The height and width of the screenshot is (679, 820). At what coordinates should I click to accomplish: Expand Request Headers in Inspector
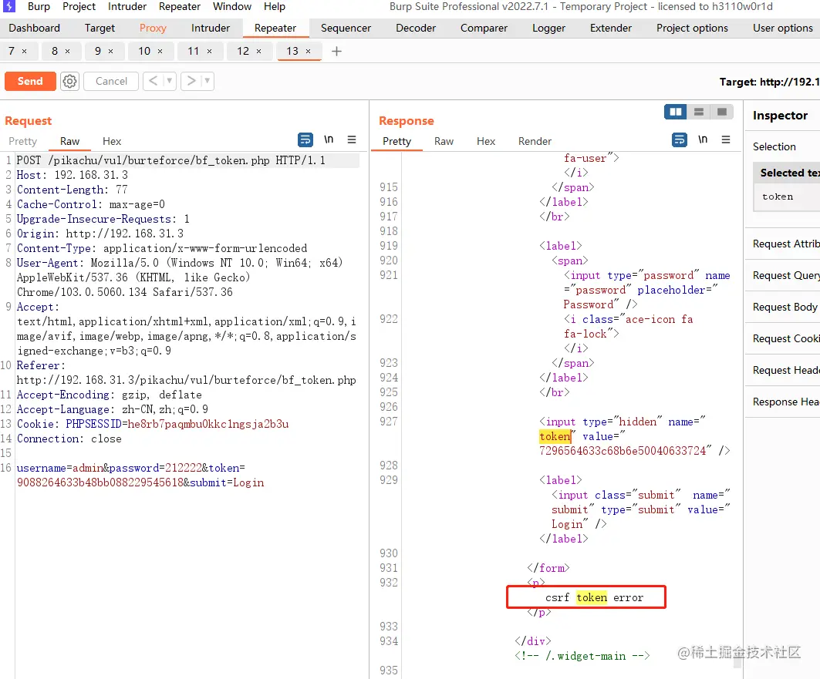pyautogui.click(x=784, y=370)
